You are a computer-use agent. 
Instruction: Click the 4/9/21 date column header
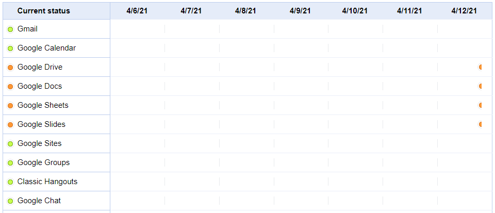tap(300, 11)
